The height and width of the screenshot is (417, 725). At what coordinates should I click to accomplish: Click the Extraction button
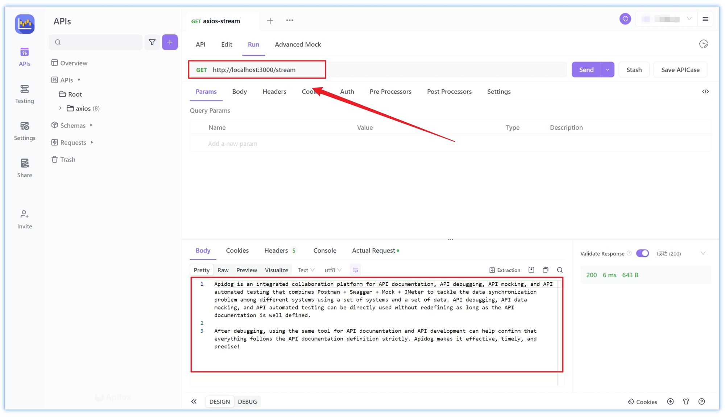505,270
